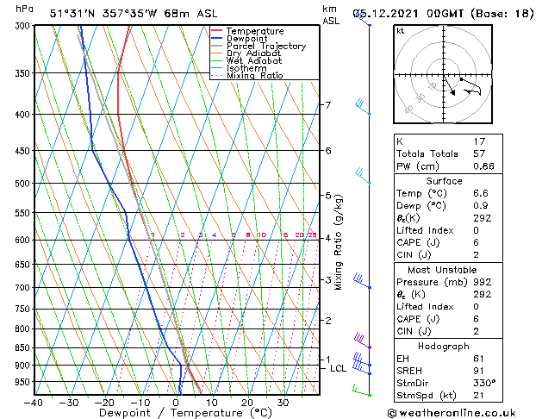This screenshot has width=542, height=419.
Task: Click the 4 km altitude label
Action: click(x=328, y=238)
